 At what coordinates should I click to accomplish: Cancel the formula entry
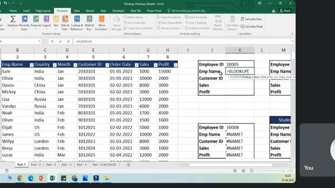[52, 41]
